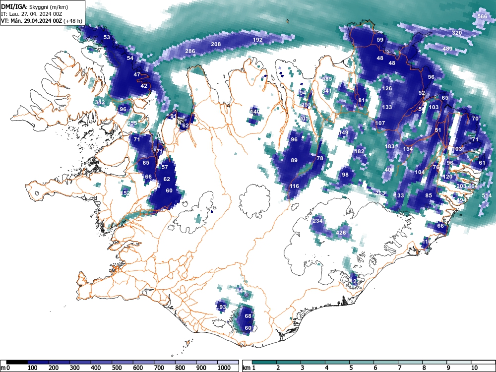Click the visibility value 192 on the map
This screenshot has width=496, height=372.
tap(258, 40)
